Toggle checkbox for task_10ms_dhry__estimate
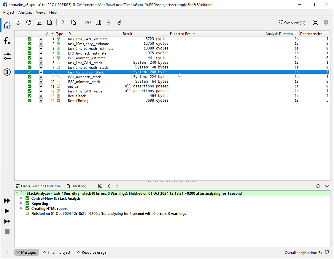This screenshot has height=259, width=334. click(x=41, y=44)
